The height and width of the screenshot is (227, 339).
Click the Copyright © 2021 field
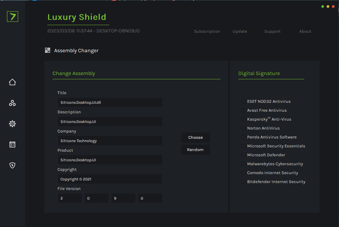(x=110, y=179)
